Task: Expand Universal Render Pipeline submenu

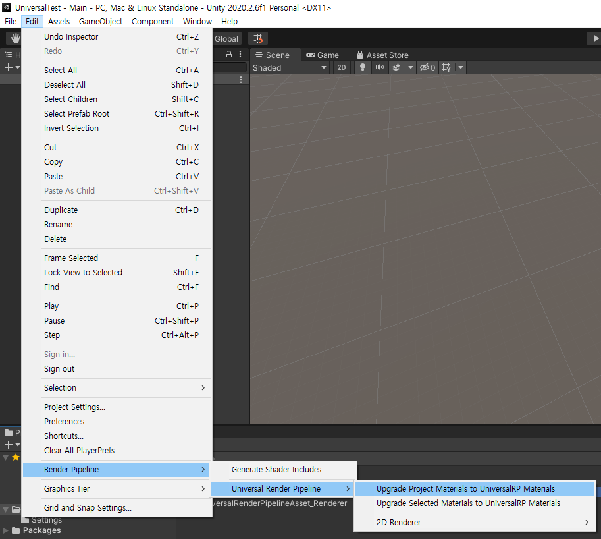Action: tap(283, 489)
